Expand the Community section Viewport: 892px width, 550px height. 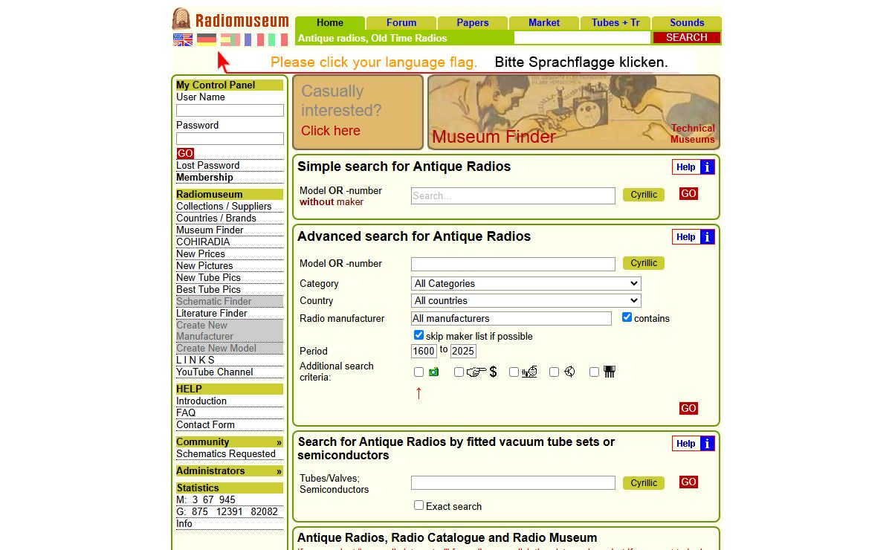pos(229,442)
